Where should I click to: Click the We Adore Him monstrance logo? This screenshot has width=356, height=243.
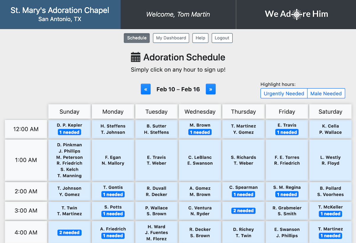coord(296,14)
